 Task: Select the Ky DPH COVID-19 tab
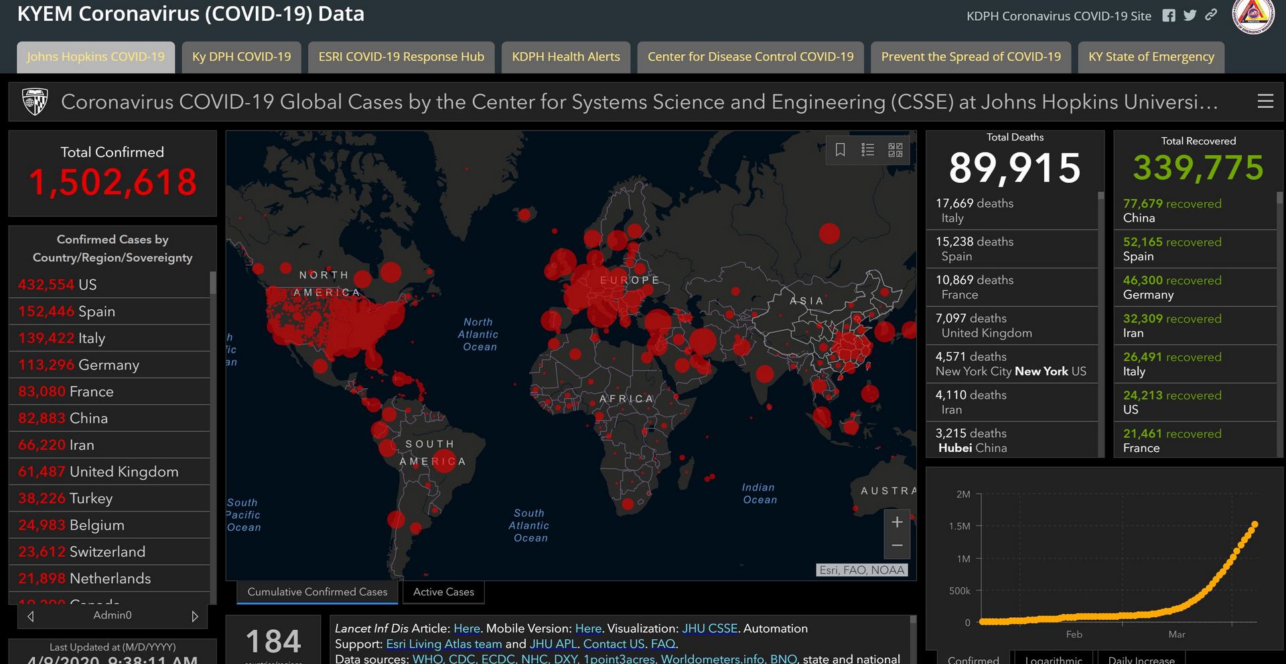click(x=241, y=57)
